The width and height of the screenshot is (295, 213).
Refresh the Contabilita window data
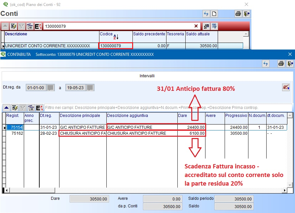pos(266,64)
